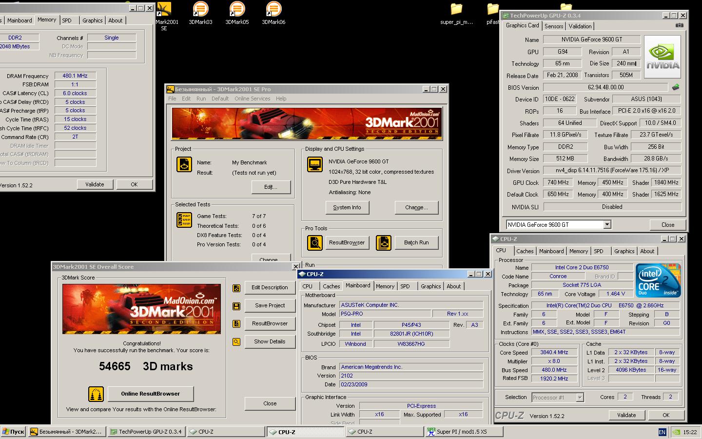702x439 pixels.
Task: Switch to Graphics tab in left CPU-Z window
Action: pos(92,20)
